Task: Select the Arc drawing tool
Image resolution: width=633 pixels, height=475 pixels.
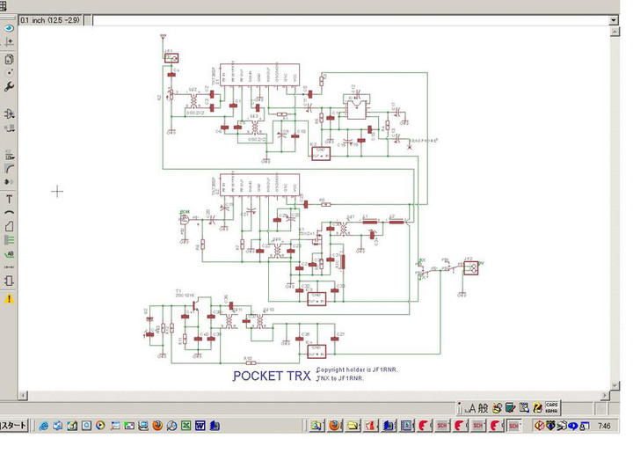Action: 9,213
